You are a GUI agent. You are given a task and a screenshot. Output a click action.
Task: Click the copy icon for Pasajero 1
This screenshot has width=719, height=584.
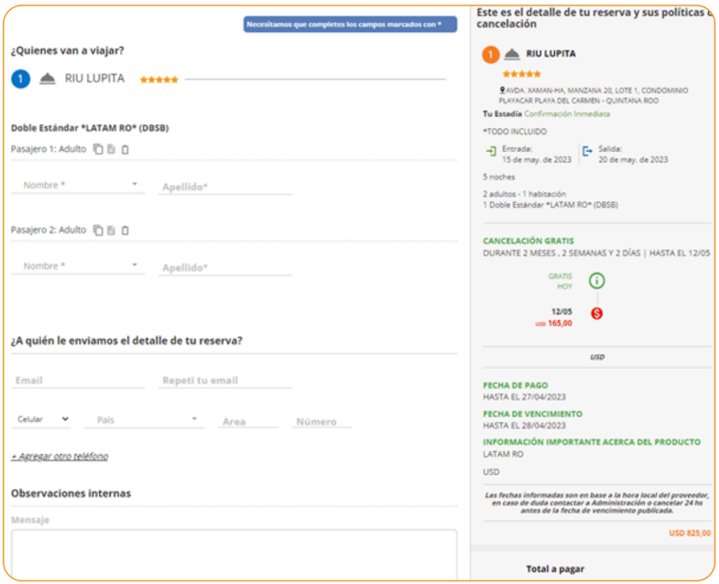[98, 149]
